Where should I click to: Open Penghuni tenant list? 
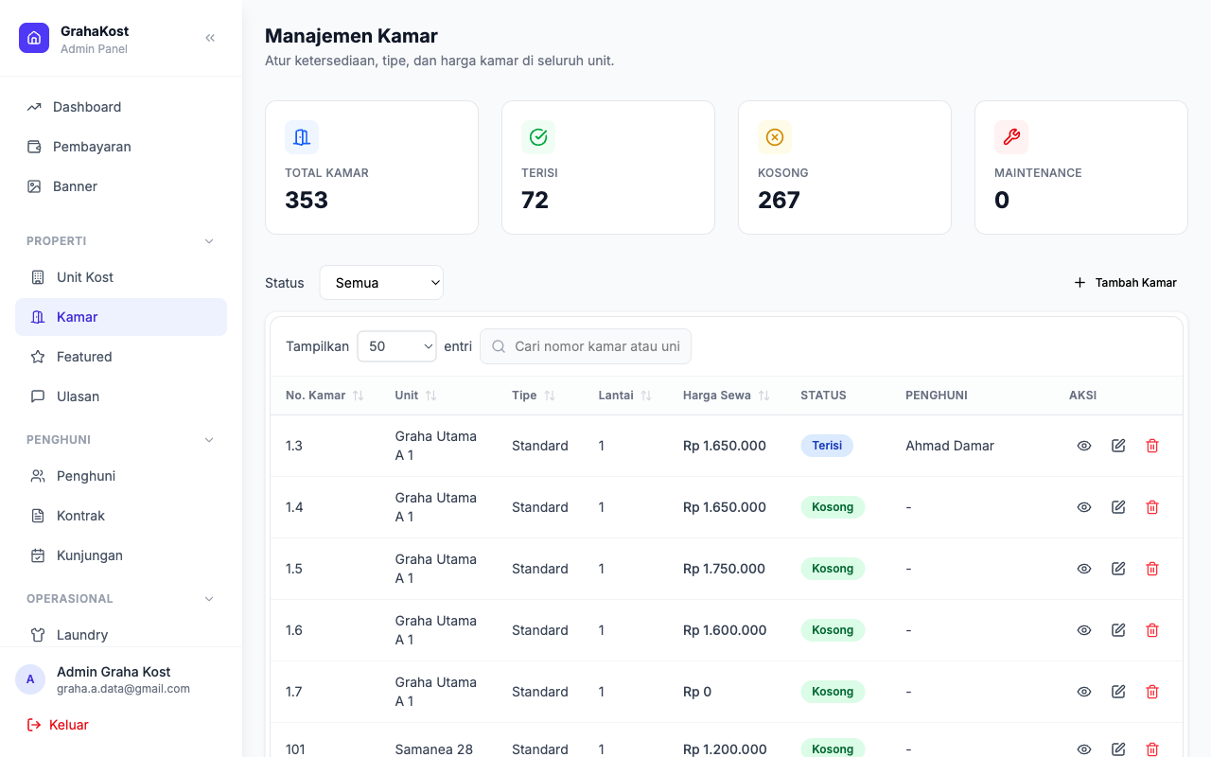121,476
